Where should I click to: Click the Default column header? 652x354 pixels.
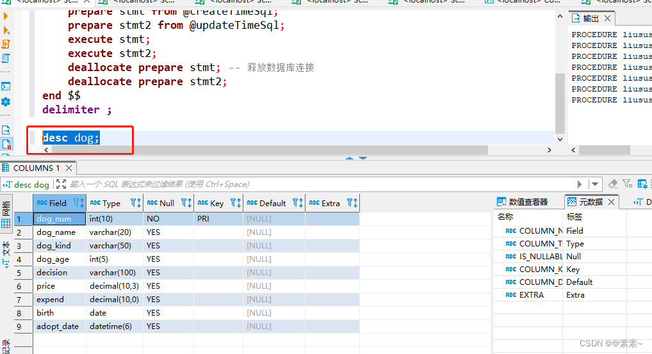point(274,203)
